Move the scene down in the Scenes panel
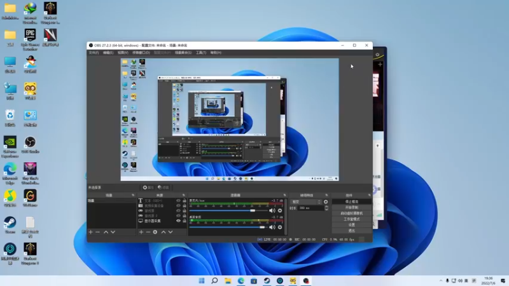The height and width of the screenshot is (286, 509). tap(113, 232)
